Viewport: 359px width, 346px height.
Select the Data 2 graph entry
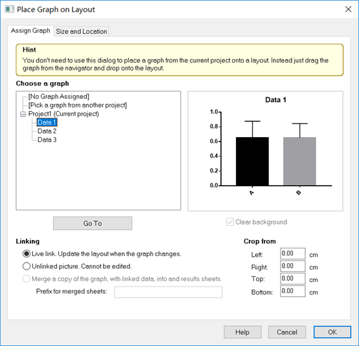[x=47, y=131]
